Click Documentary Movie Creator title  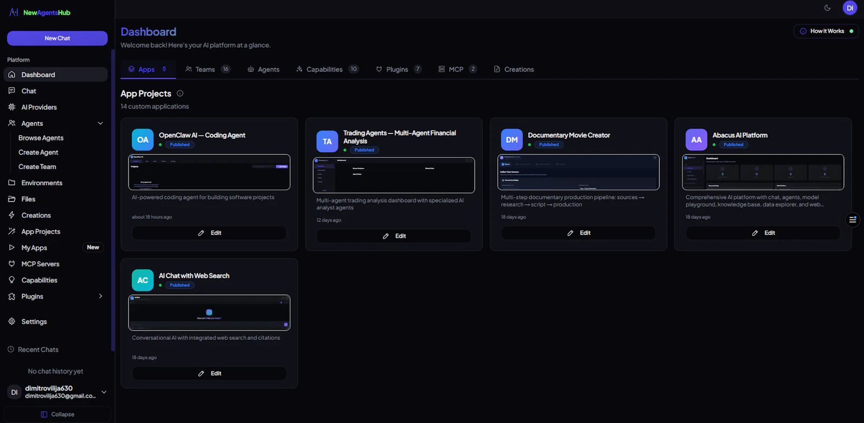pyautogui.click(x=569, y=135)
